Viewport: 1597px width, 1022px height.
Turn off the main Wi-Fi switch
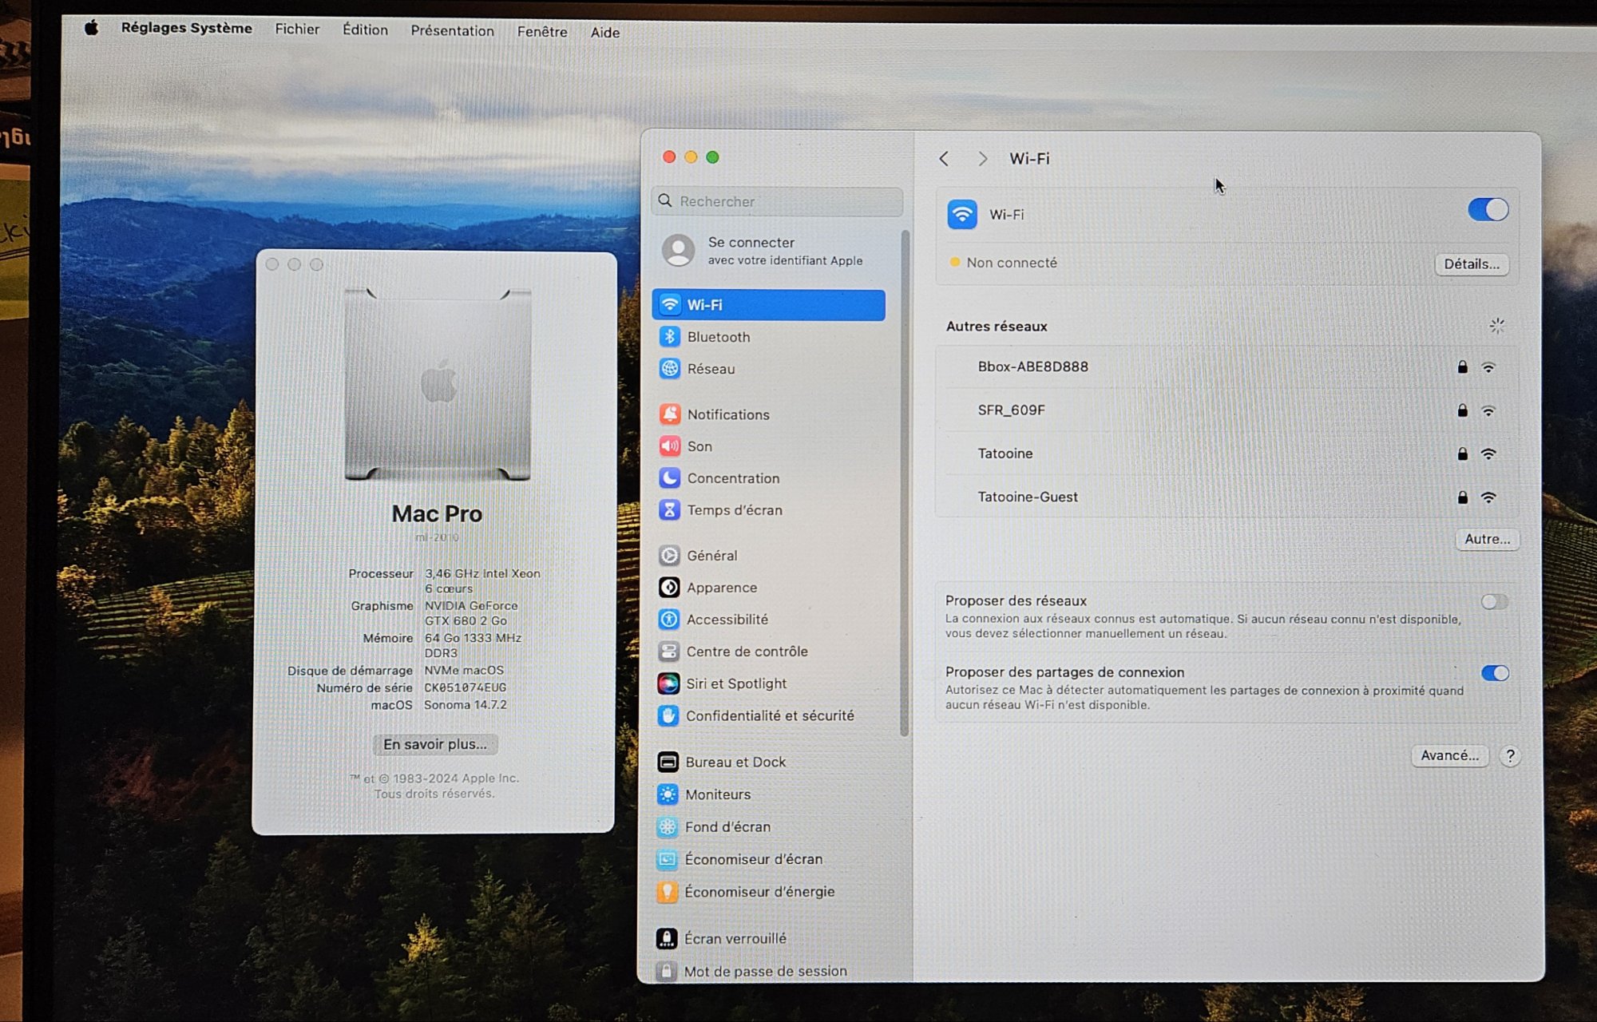tap(1488, 210)
